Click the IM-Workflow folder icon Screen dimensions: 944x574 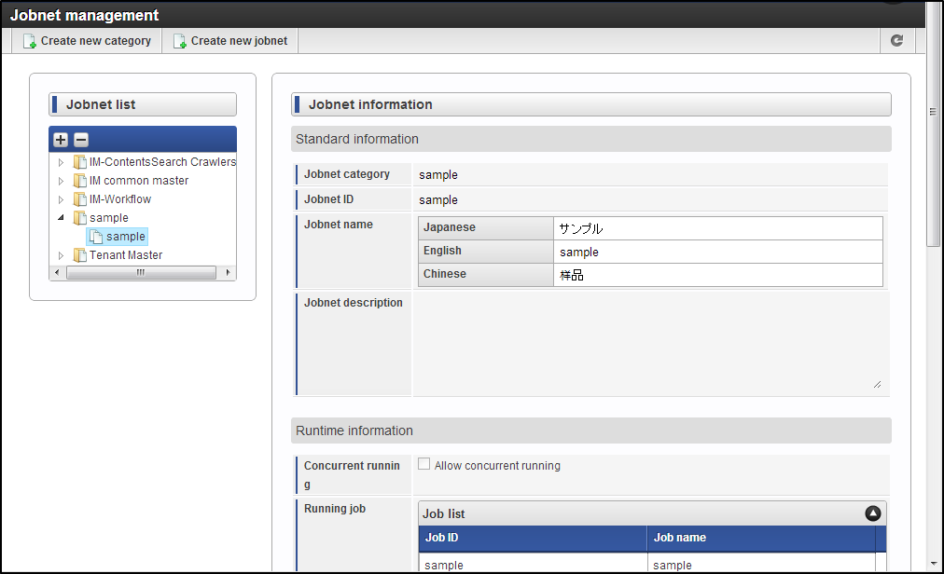click(80, 199)
